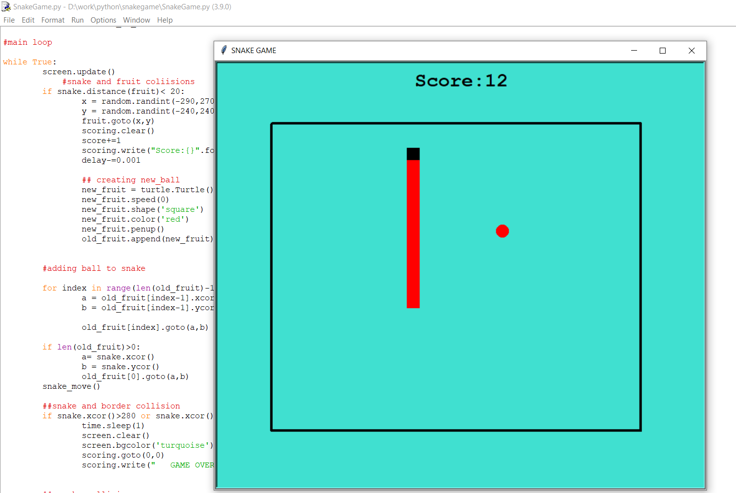
Task: Place cursor on 'screen.update()' line
Action: pyautogui.click(x=79, y=72)
